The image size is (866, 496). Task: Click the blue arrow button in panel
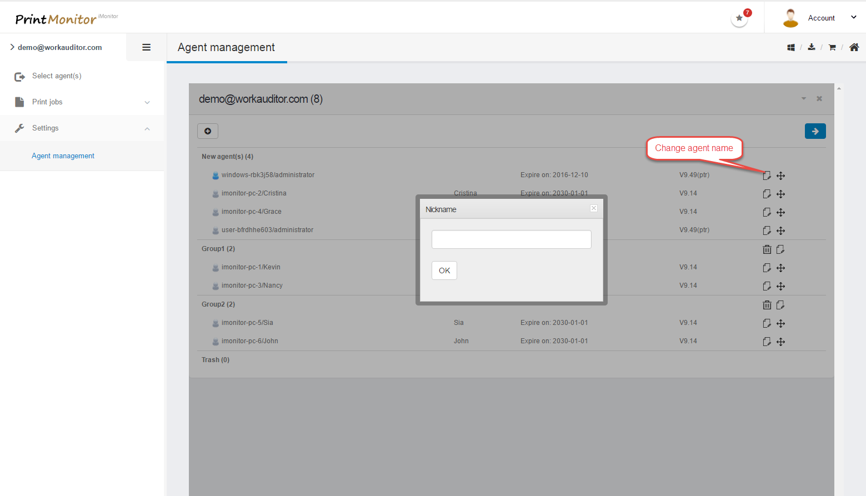click(x=815, y=131)
